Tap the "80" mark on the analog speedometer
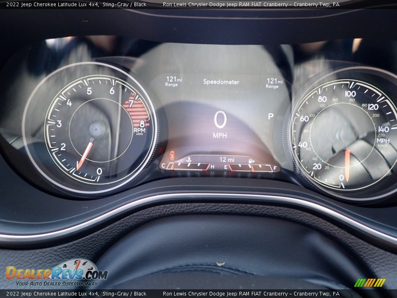Viewport: 397px width, 298px height. pos(322,99)
